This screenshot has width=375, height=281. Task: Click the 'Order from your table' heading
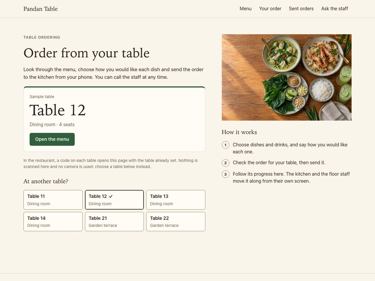click(x=86, y=53)
